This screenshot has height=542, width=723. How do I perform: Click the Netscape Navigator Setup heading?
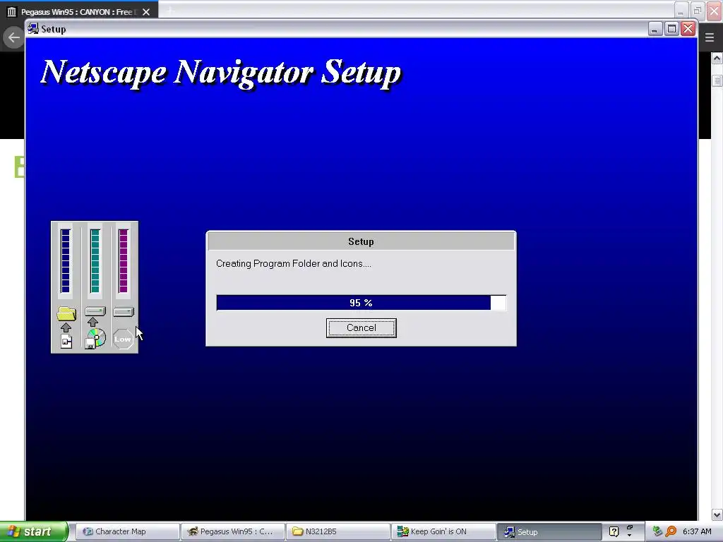pos(221,73)
